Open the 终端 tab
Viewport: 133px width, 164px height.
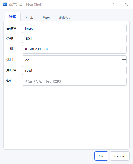(x=46, y=17)
